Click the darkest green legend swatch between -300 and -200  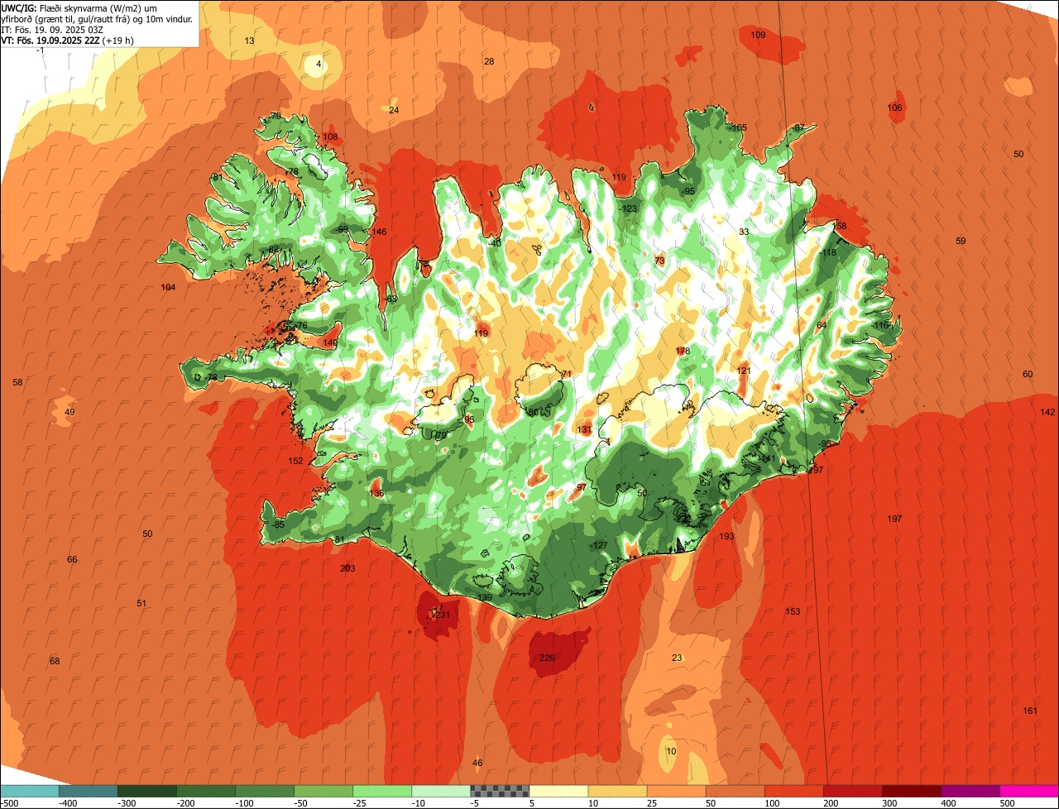[x=146, y=791]
